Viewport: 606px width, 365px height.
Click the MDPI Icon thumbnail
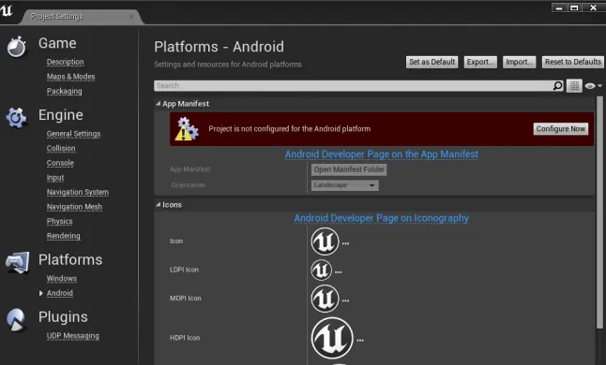325,299
